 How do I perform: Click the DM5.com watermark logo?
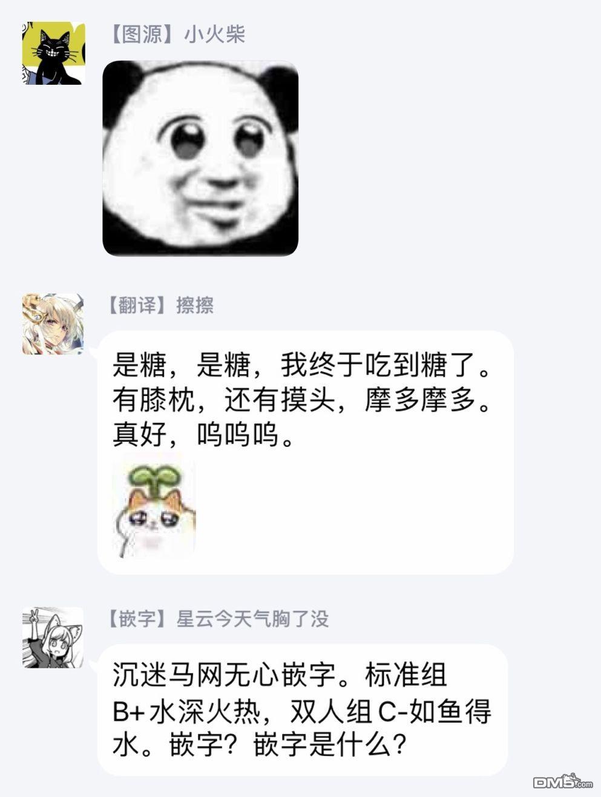click(567, 781)
